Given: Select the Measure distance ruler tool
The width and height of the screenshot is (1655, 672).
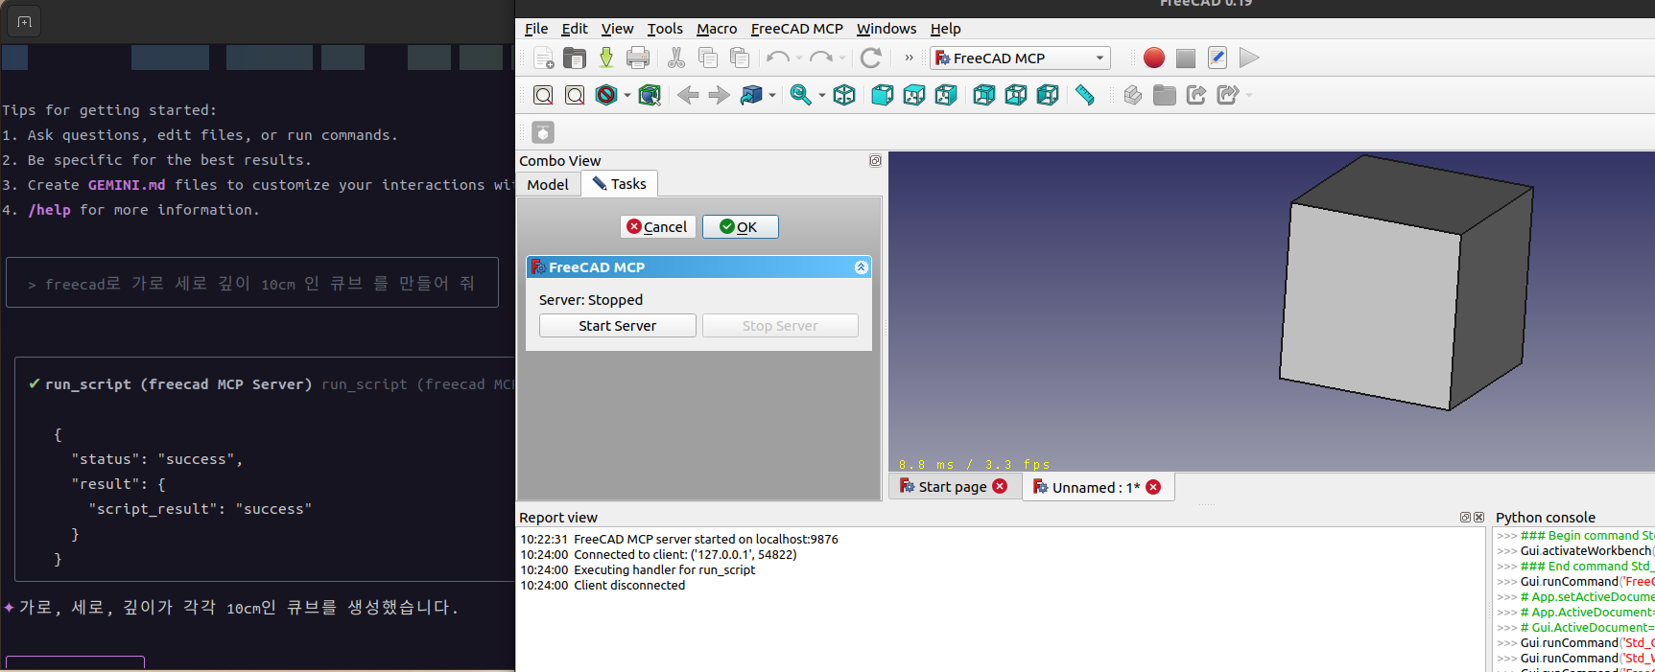Looking at the screenshot, I should tap(1085, 95).
